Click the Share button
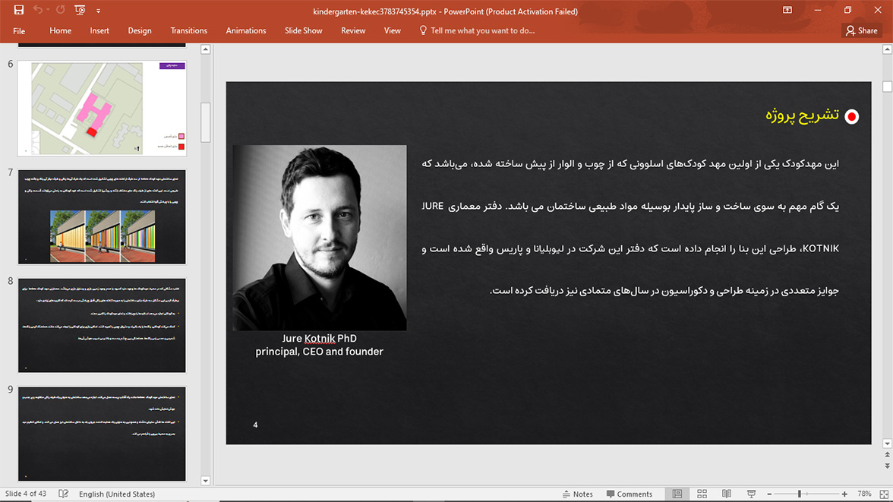 tap(862, 31)
